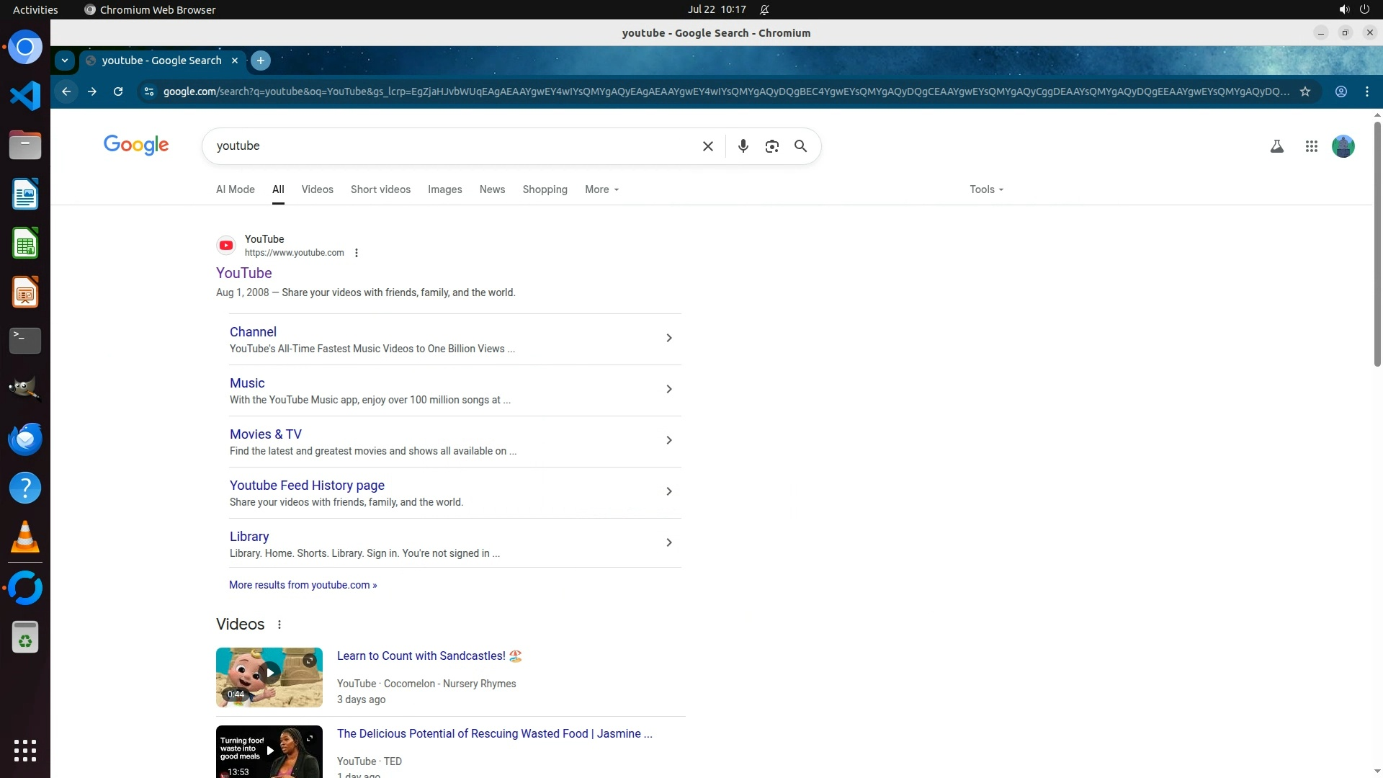Open the YouTube main result link
The width and height of the screenshot is (1383, 778).
[243, 273]
